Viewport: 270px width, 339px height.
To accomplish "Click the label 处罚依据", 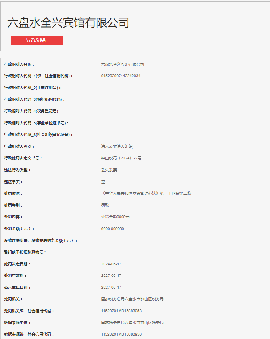I will coord(13,193).
